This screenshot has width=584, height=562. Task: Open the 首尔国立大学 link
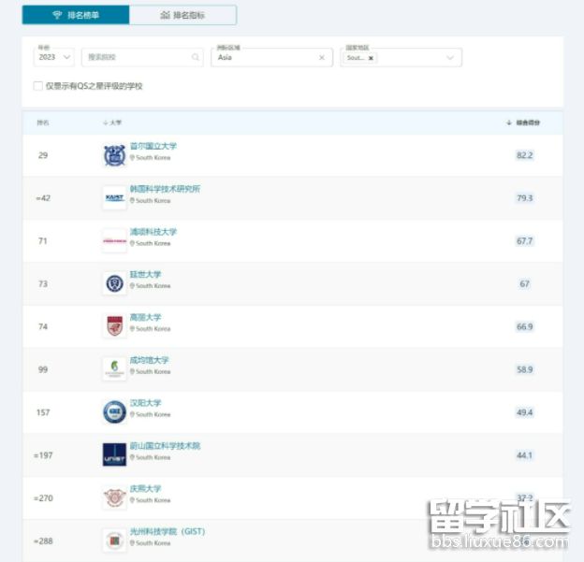pos(153,146)
